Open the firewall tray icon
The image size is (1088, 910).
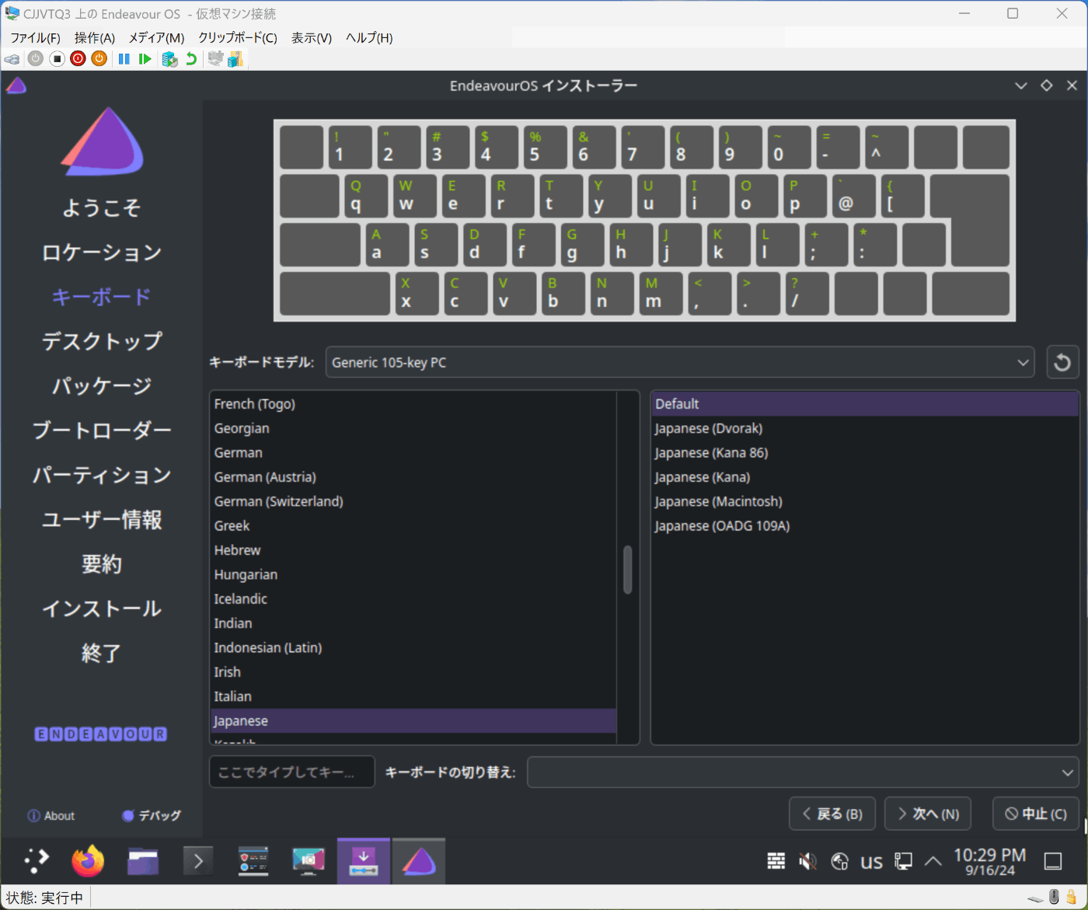776,861
